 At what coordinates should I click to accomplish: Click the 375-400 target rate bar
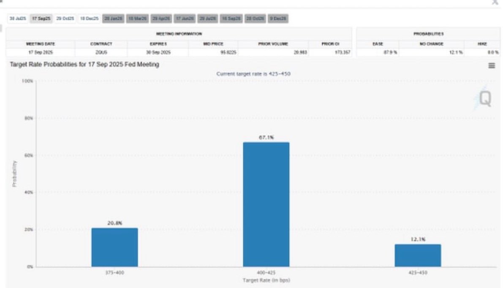pos(114,247)
